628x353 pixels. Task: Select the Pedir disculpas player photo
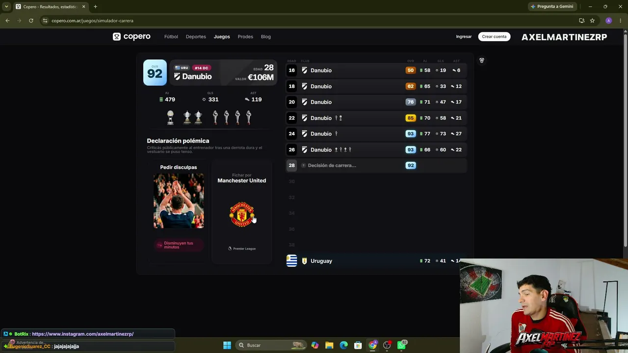[179, 201]
